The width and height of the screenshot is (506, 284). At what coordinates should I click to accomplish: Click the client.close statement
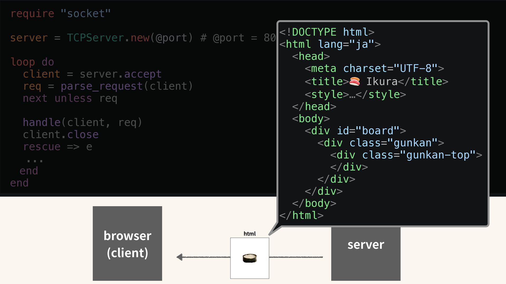coord(61,134)
